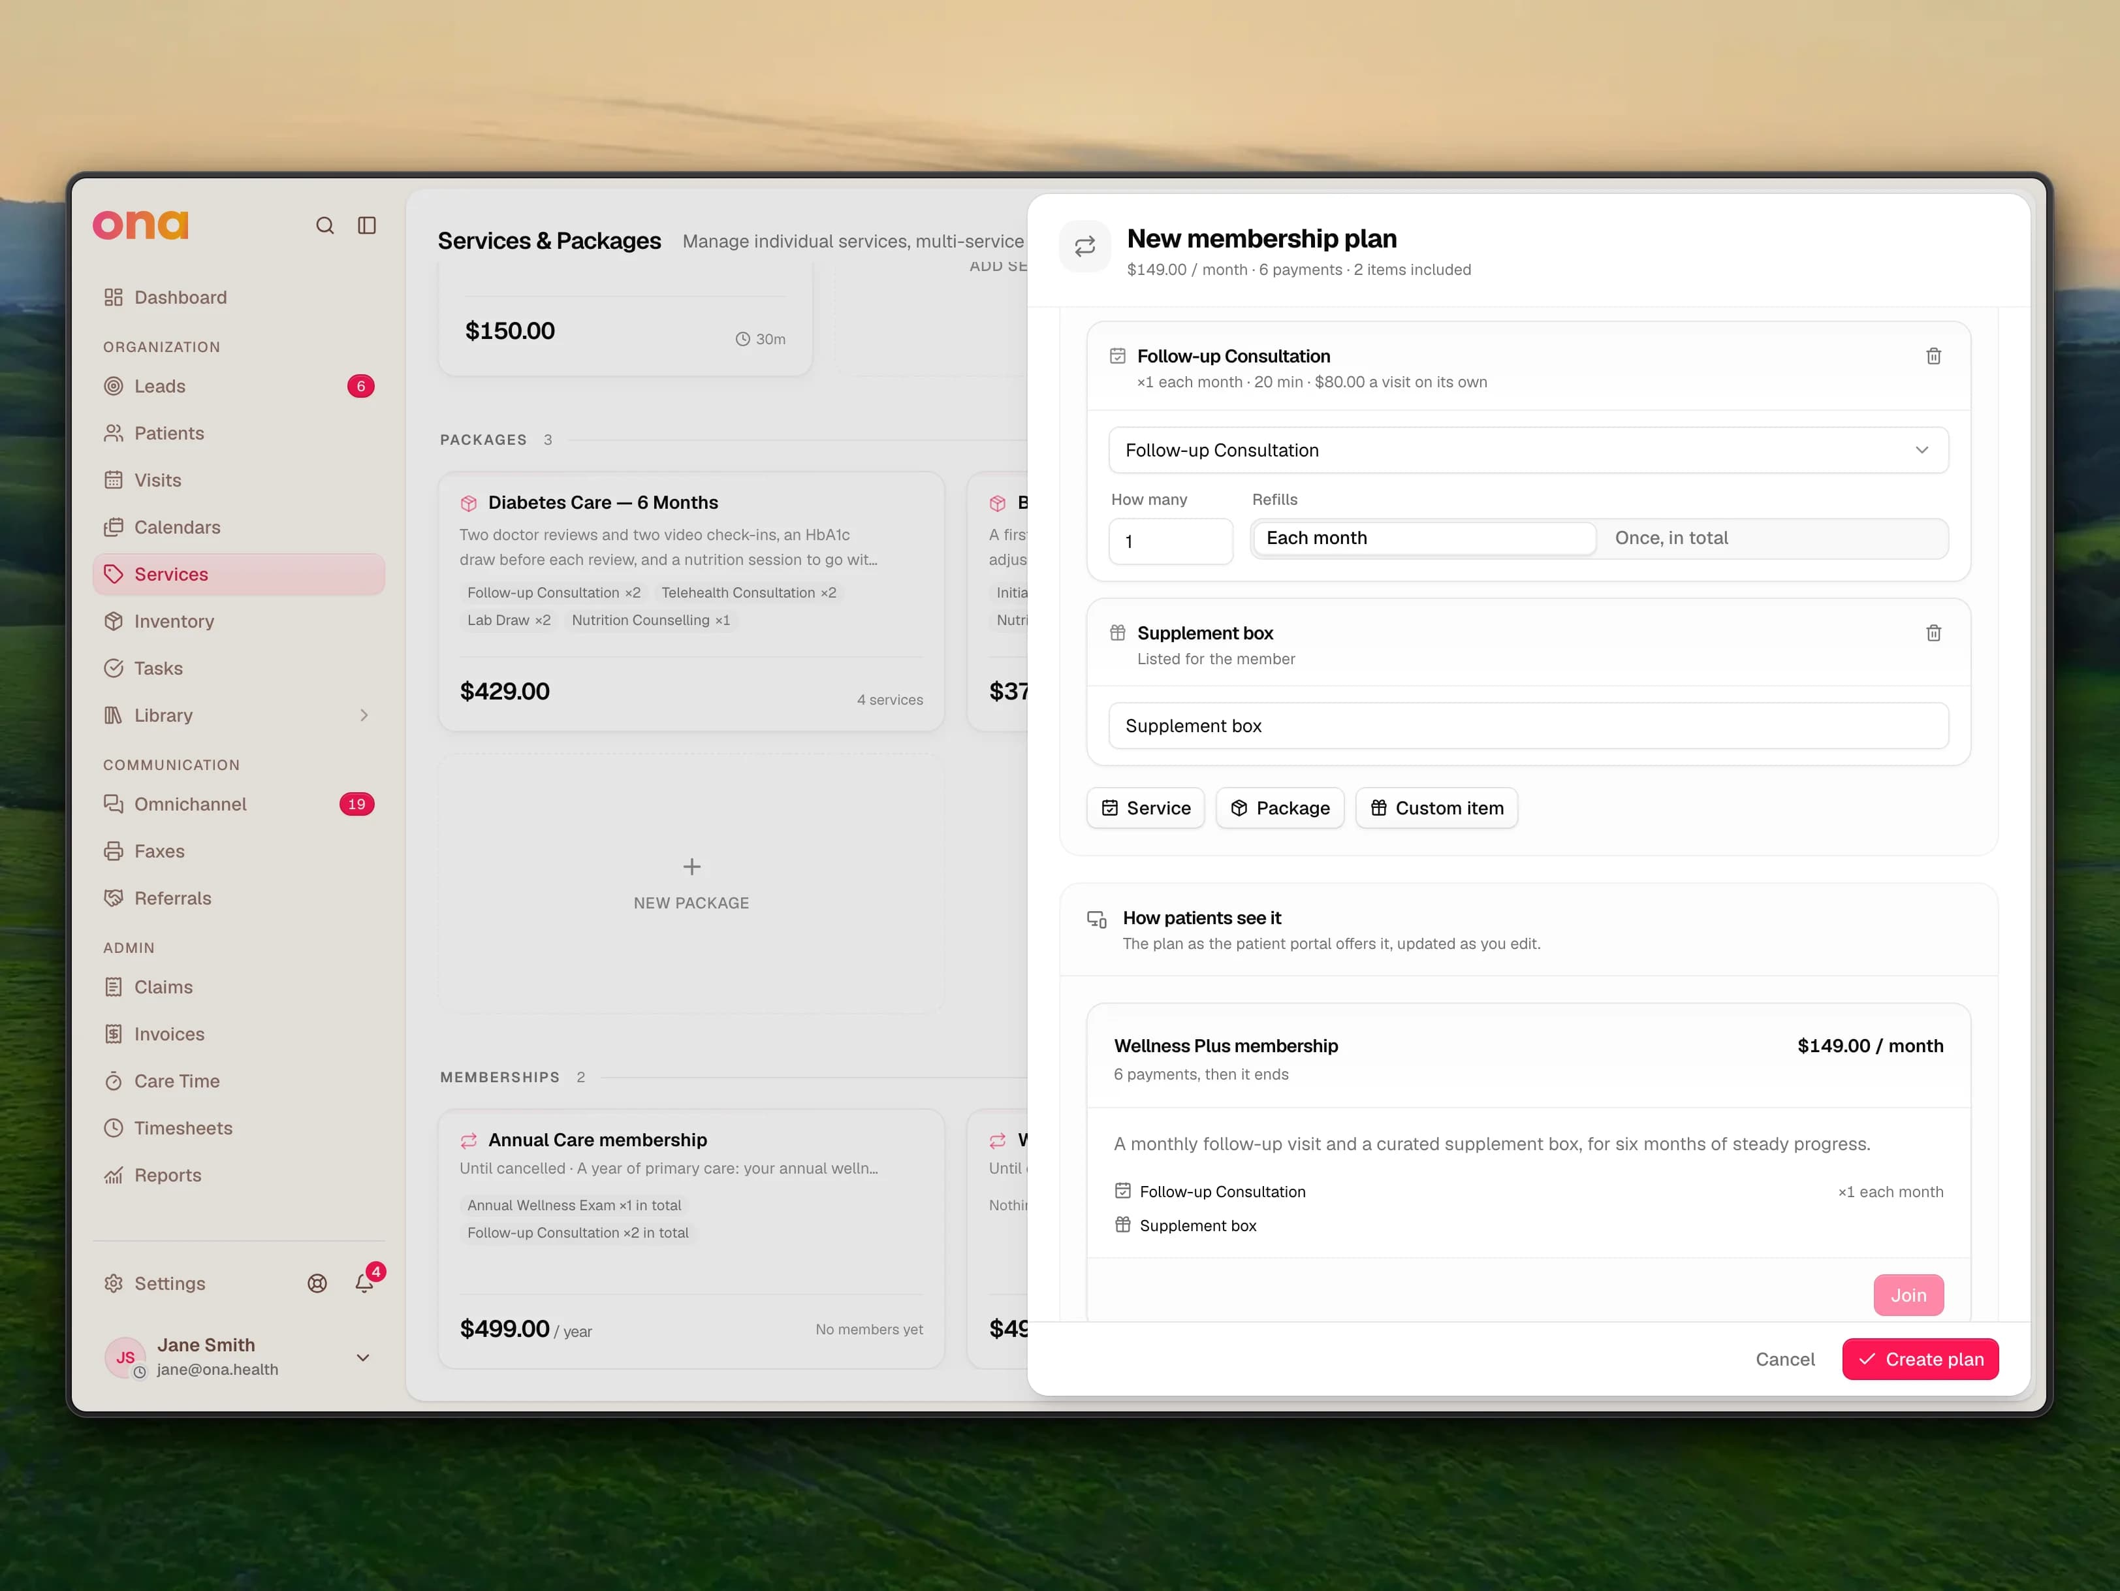2120x1591 pixels.
Task: Select Each month refill option
Action: point(1424,538)
